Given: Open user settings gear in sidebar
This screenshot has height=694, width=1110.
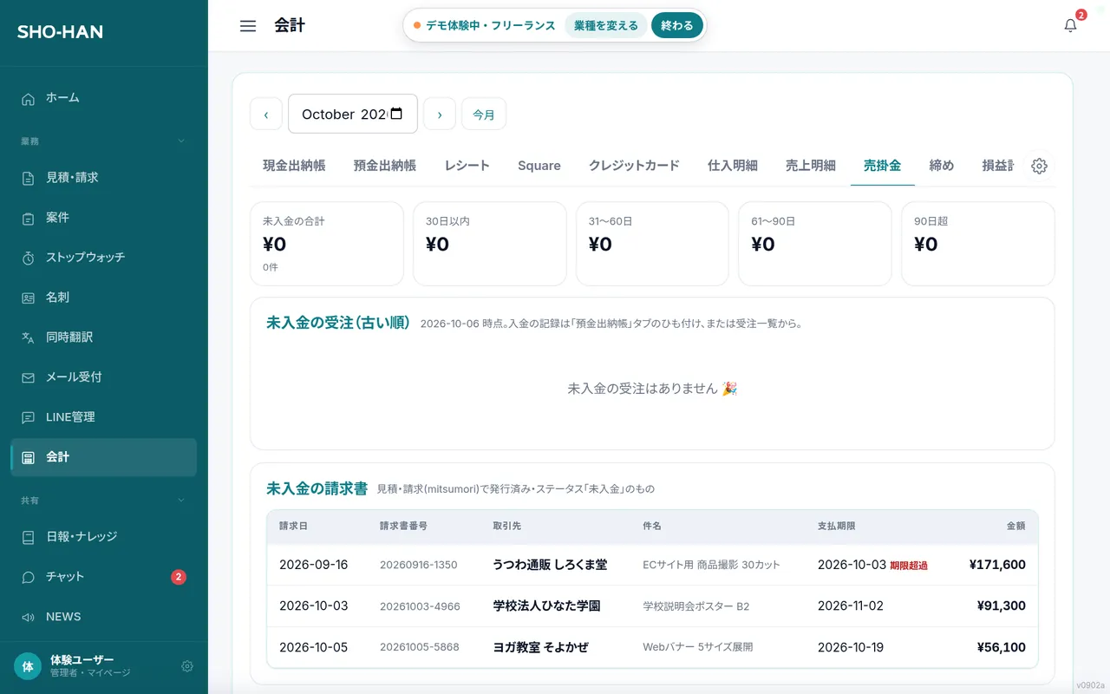Looking at the screenshot, I should pyautogui.click(x=187, y=666).
